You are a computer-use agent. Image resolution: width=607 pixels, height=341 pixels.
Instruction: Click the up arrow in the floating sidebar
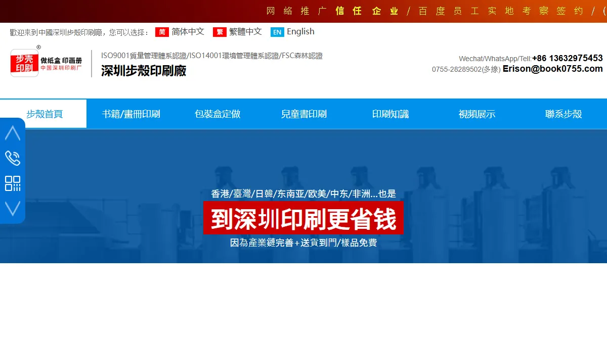(13, 133)
